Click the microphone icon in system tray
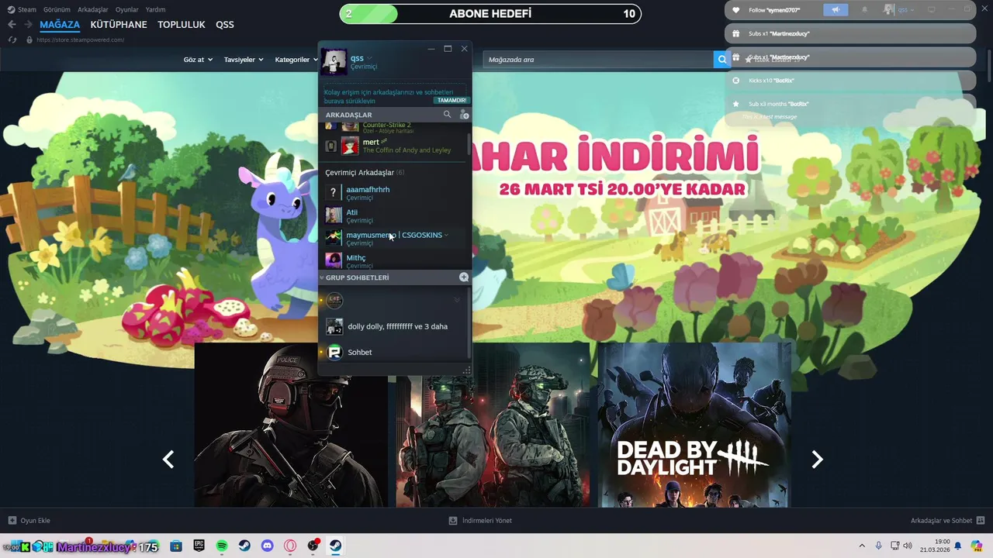The width and height of the screenshot is (993, 558). (x=879, y=546)
